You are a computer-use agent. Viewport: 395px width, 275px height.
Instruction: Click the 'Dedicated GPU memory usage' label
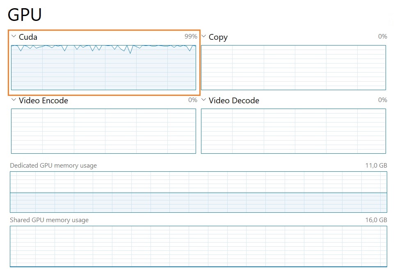pos(53,166)
